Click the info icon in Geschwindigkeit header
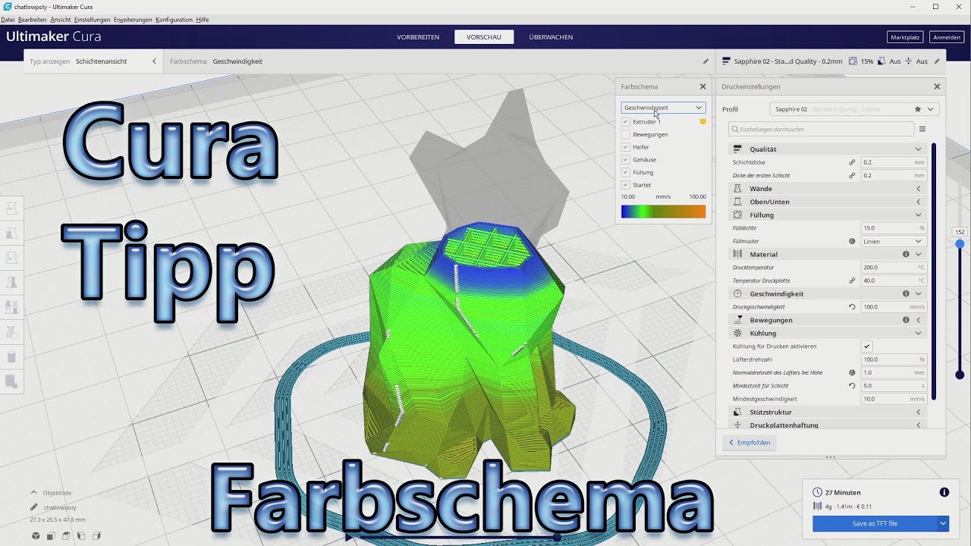Image resolution: width=971 pixels, height=546 pixels. pyautogui.click(x=906, y=293)
